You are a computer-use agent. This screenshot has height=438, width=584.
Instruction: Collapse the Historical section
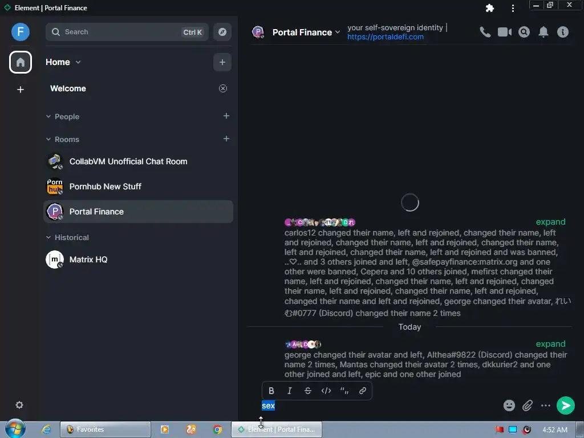pos(48,237)
